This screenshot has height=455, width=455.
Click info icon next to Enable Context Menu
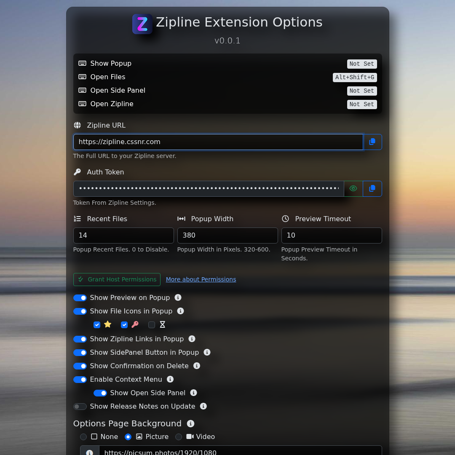(x=170, y=380)
